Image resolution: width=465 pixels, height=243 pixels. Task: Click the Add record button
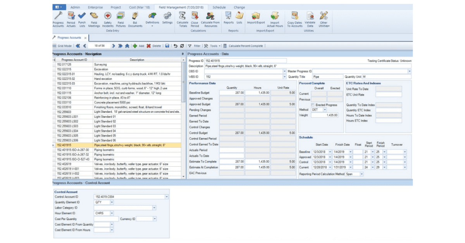(x=138, y=46)
